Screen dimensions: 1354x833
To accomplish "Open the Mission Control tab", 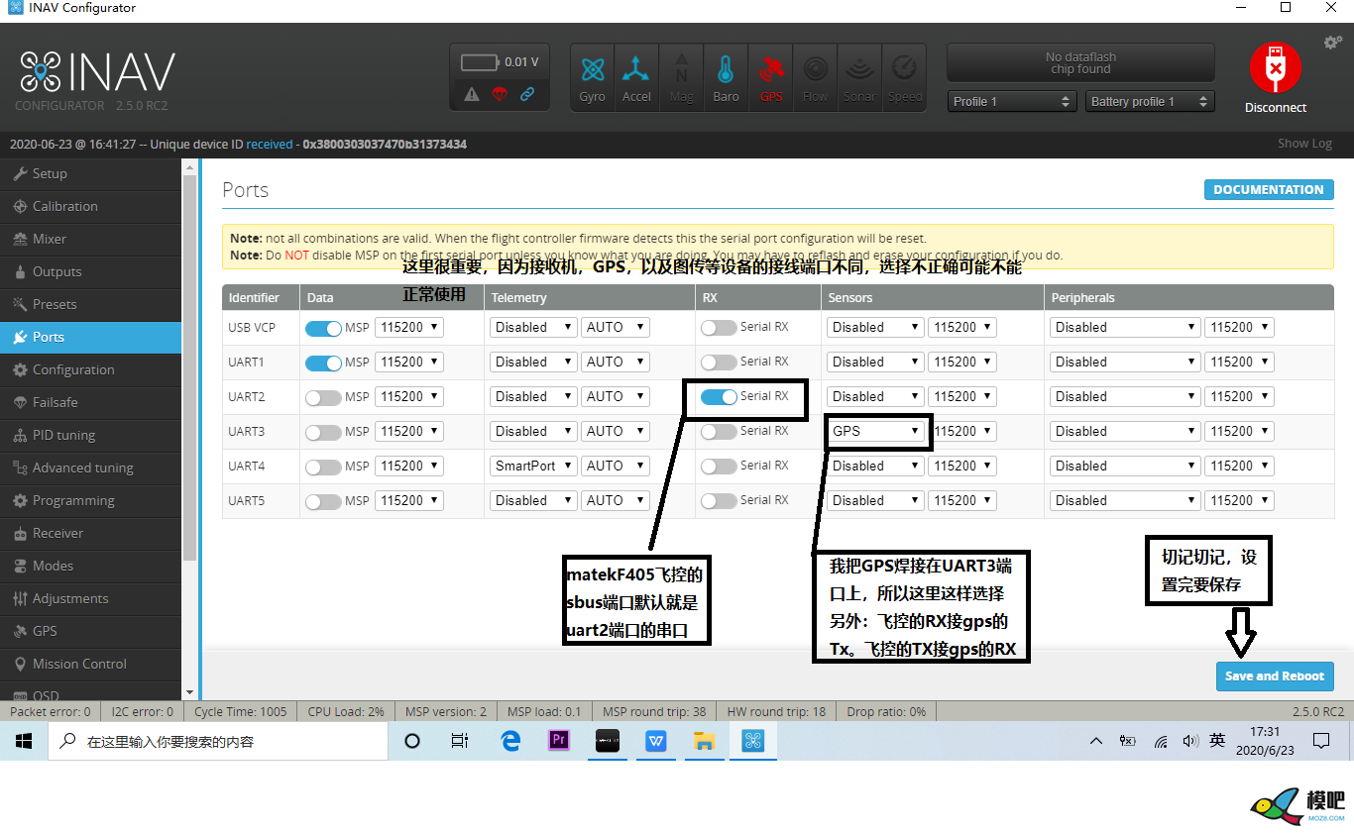I will pyautogui.click(x=91, y=664).
